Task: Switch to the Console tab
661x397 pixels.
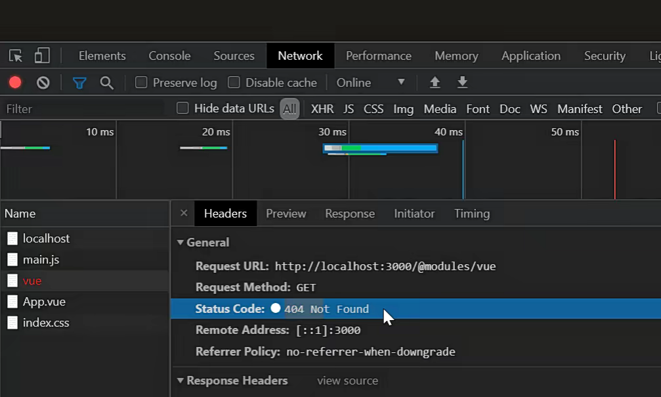Action: point(169,56)
